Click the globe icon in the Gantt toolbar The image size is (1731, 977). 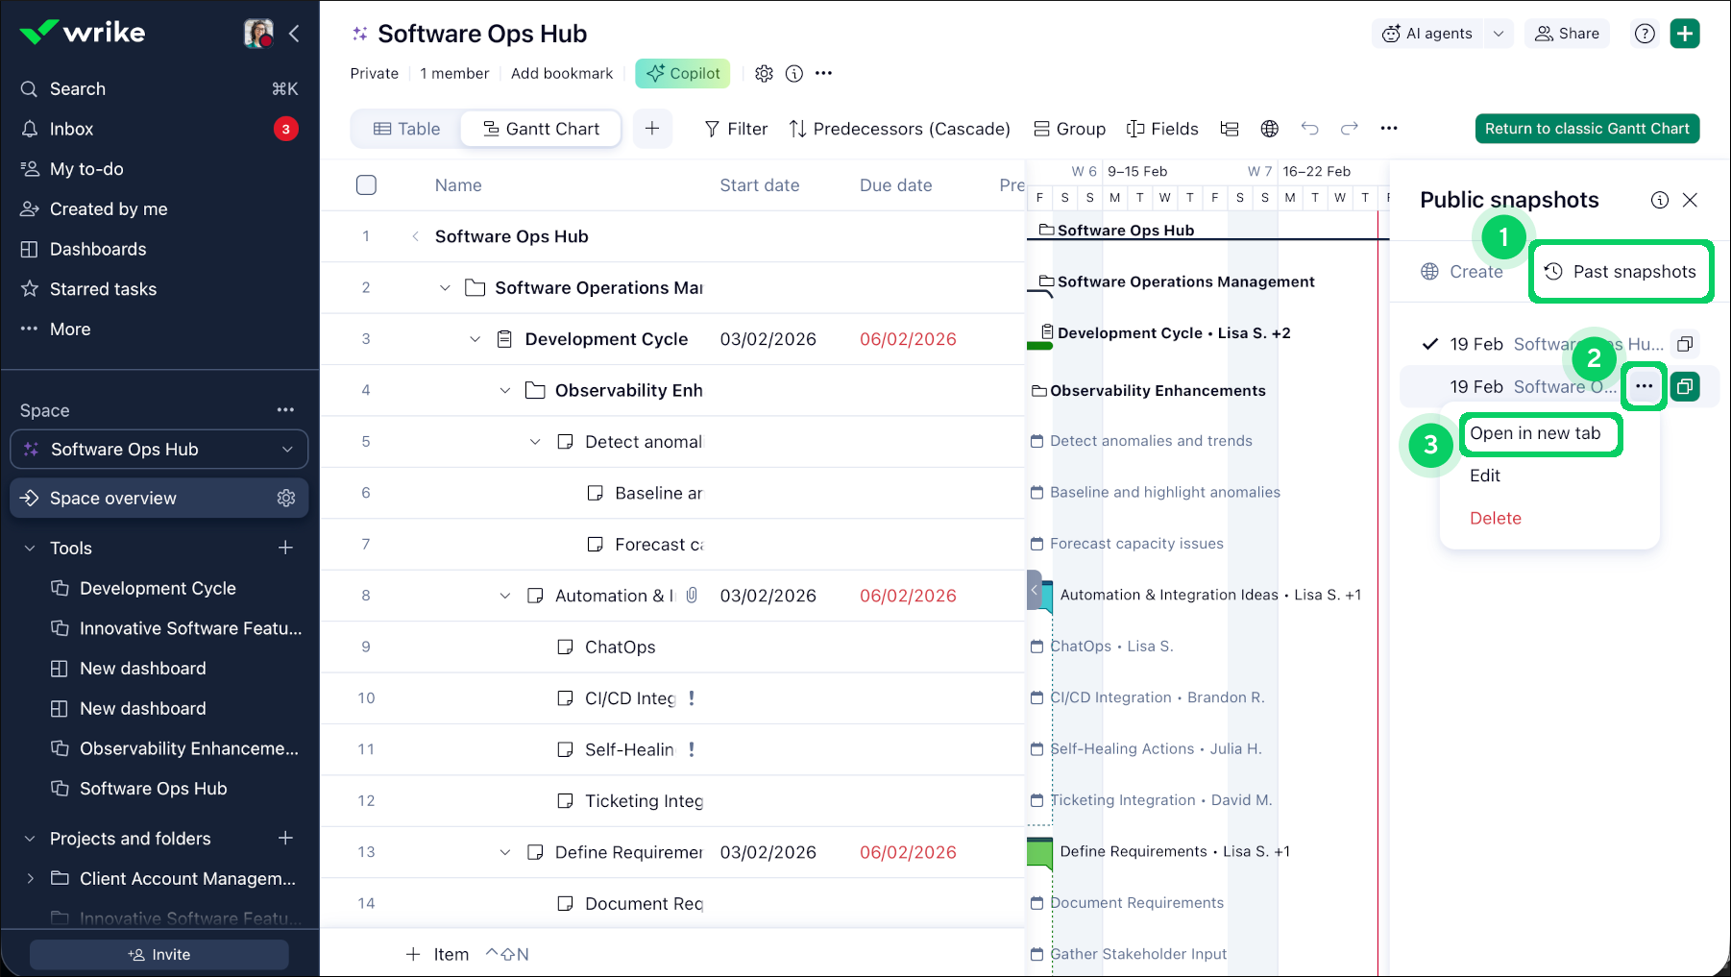1269,129
